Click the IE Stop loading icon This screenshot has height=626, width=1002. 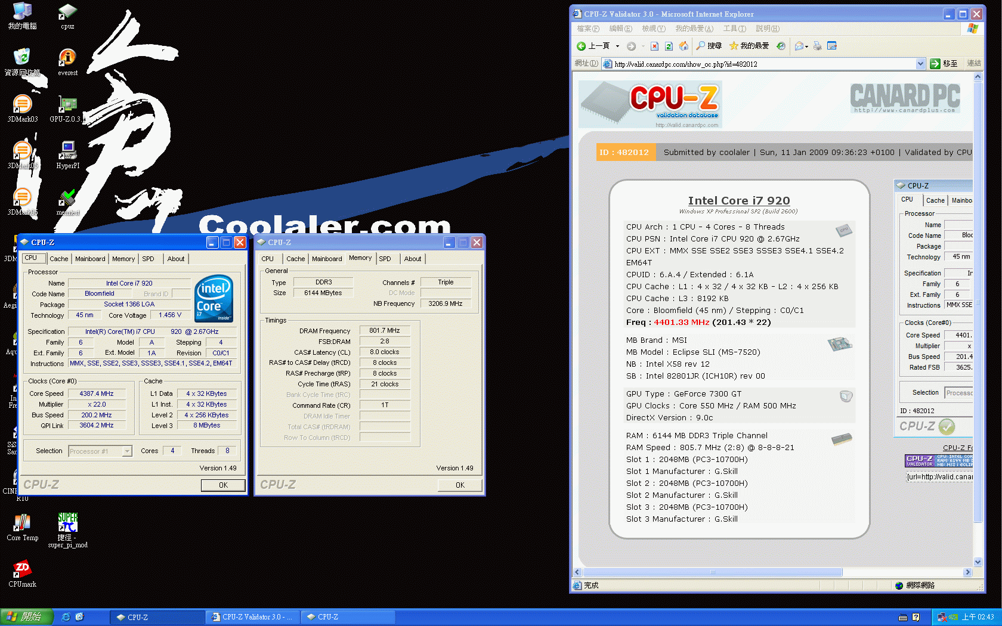pyautogui.click(x=654, y=46)
